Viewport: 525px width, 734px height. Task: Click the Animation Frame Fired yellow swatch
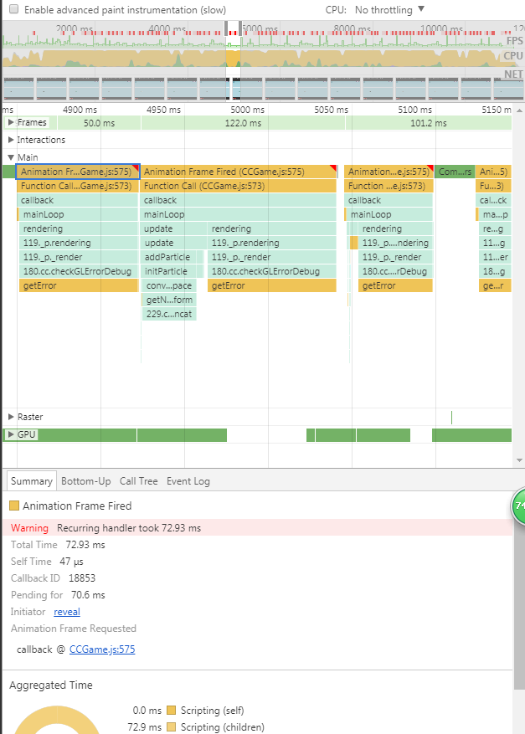(14, 506)
